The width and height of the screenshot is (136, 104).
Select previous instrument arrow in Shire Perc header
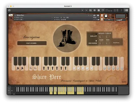(x=89, y=15)
